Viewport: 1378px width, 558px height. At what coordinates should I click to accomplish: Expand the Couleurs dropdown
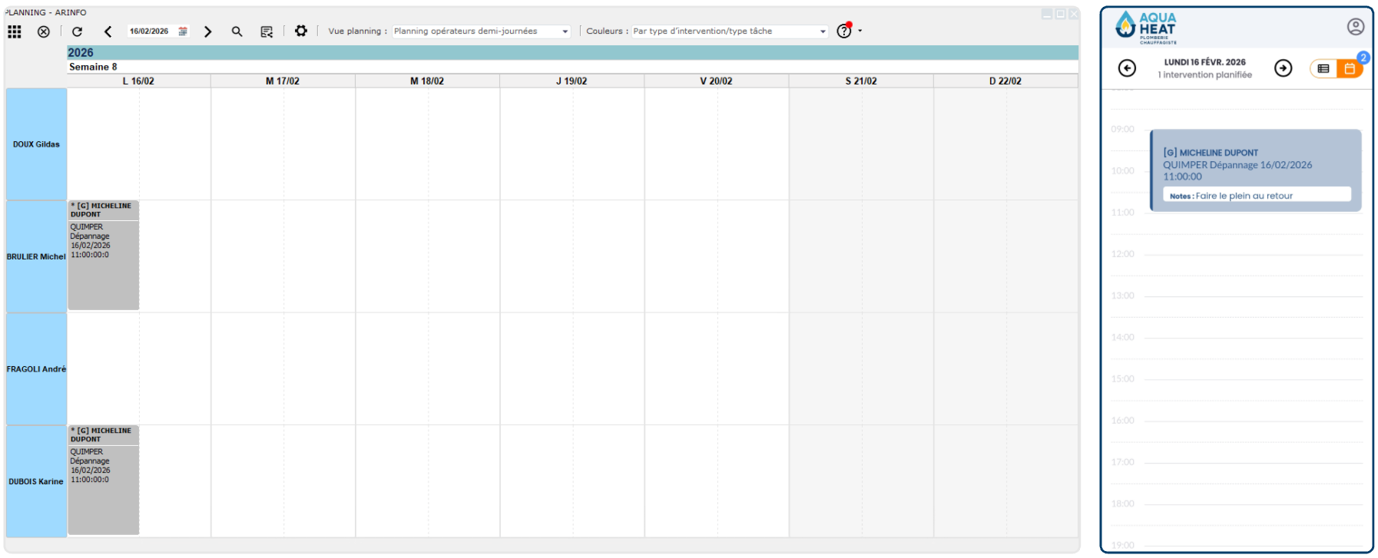point(822,31)
